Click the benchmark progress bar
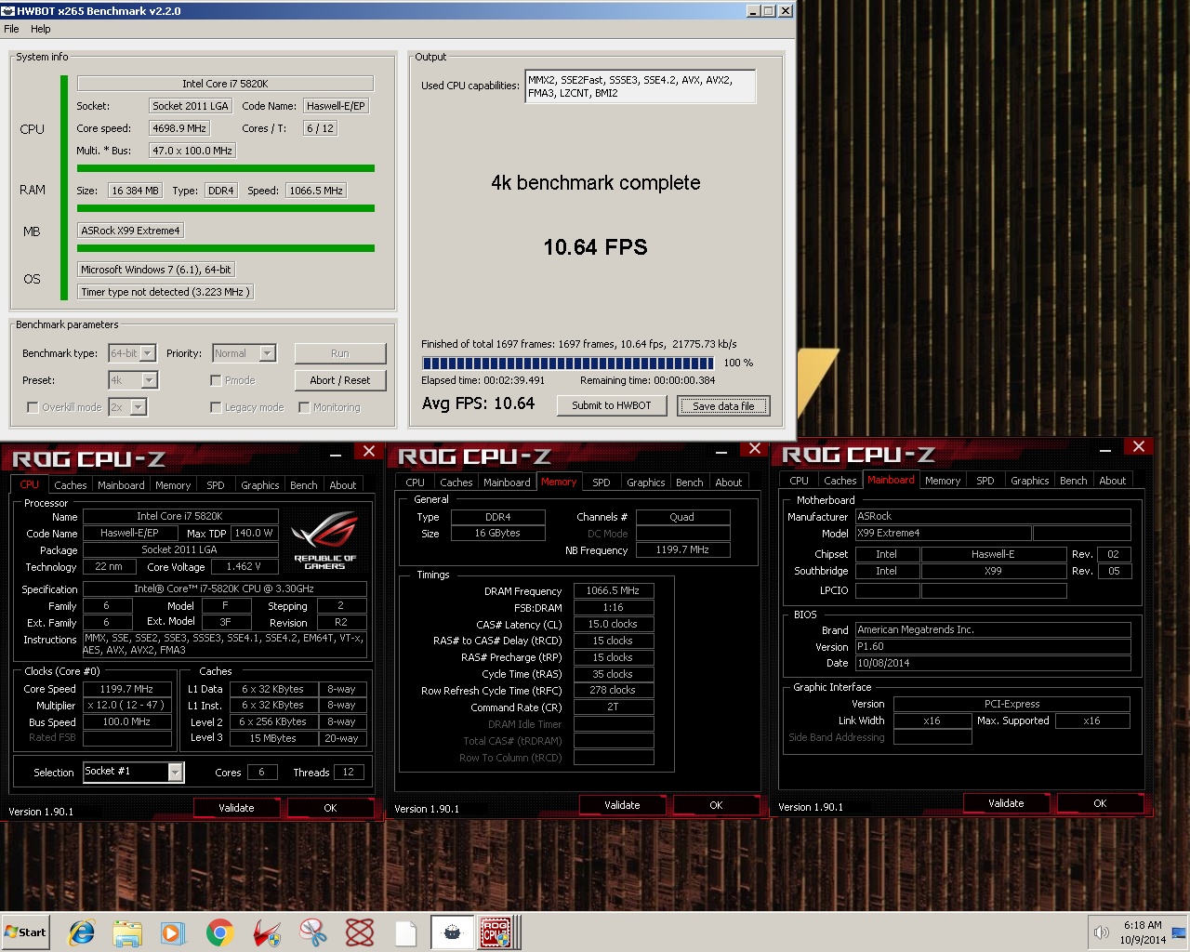 pos(568,364)
